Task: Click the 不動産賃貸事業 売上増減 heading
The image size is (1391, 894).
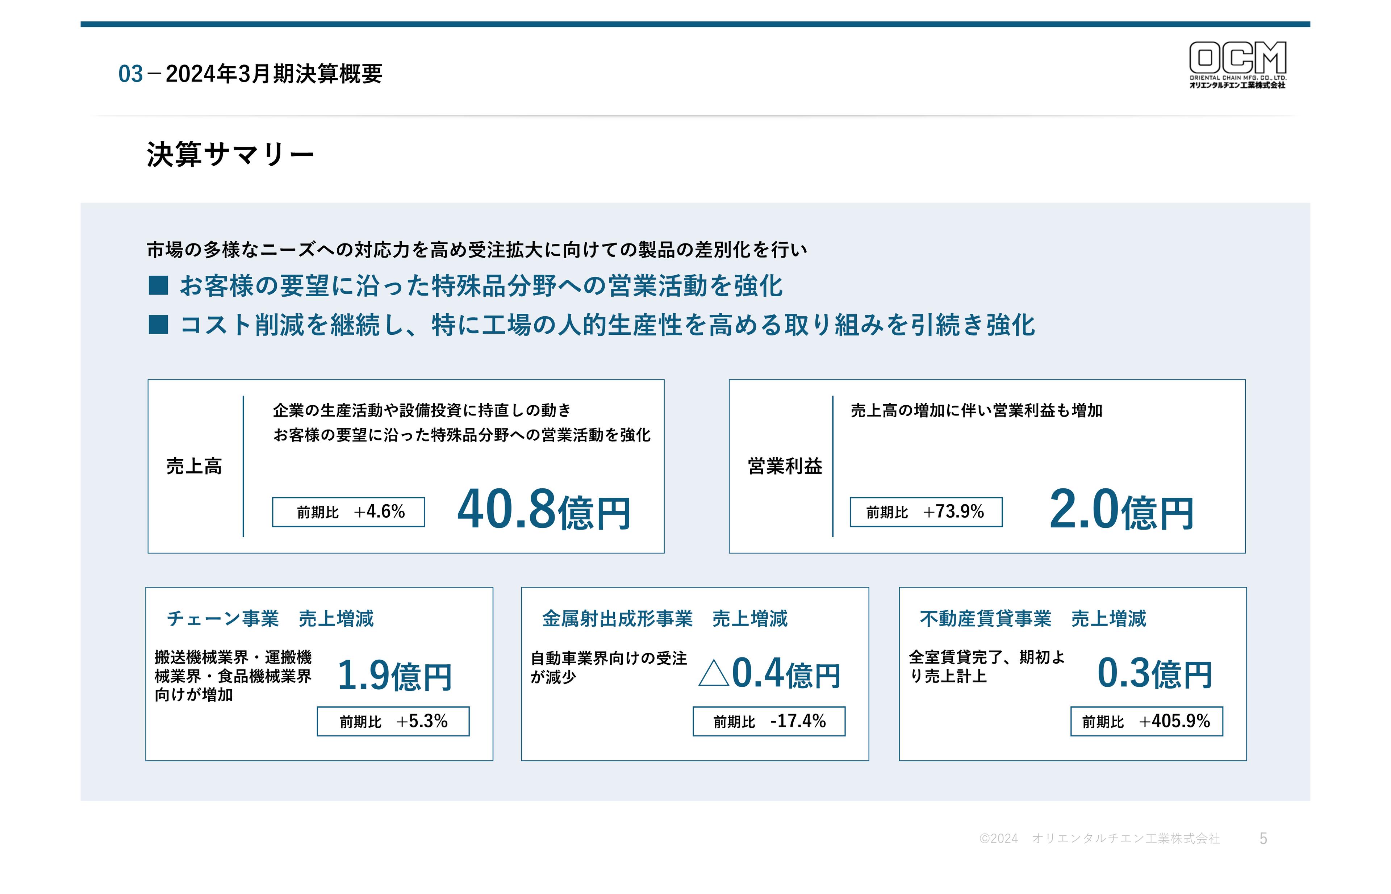Action: click(x=1033, y=618)
